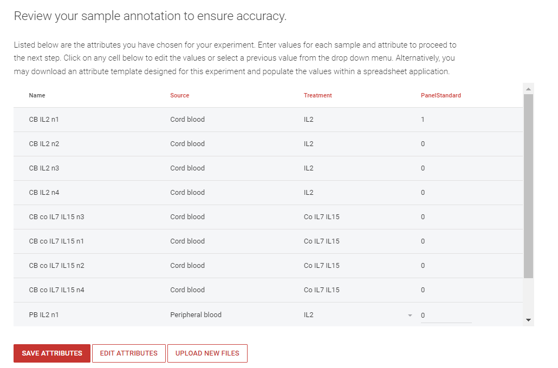Screen dimensions: 558x368
Task: Edit Treatment cell for CB co IL7 IL15 n1
Action: [322, 241]
